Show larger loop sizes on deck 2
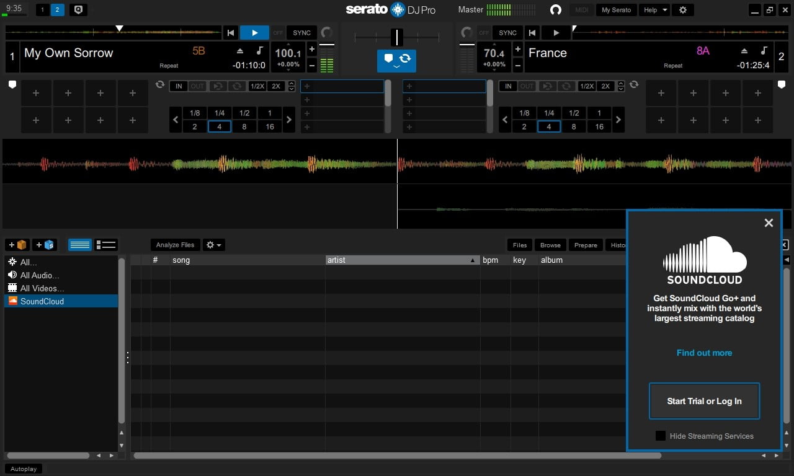The image size is (794, 476). click(x=618, y=120)
